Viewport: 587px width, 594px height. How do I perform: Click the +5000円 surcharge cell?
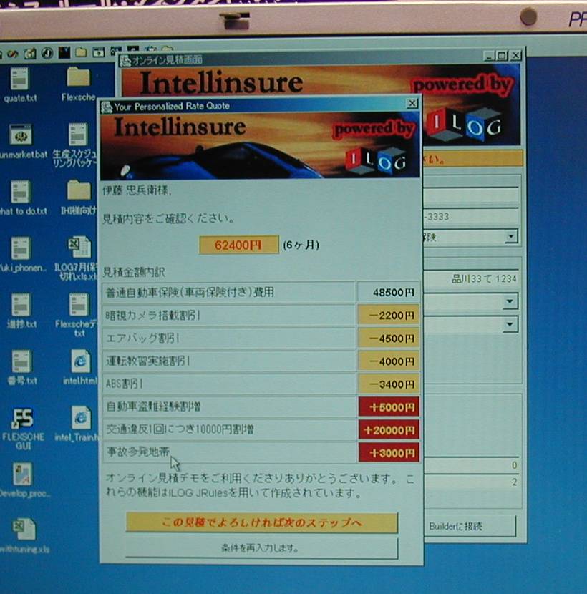click(389, 407)
